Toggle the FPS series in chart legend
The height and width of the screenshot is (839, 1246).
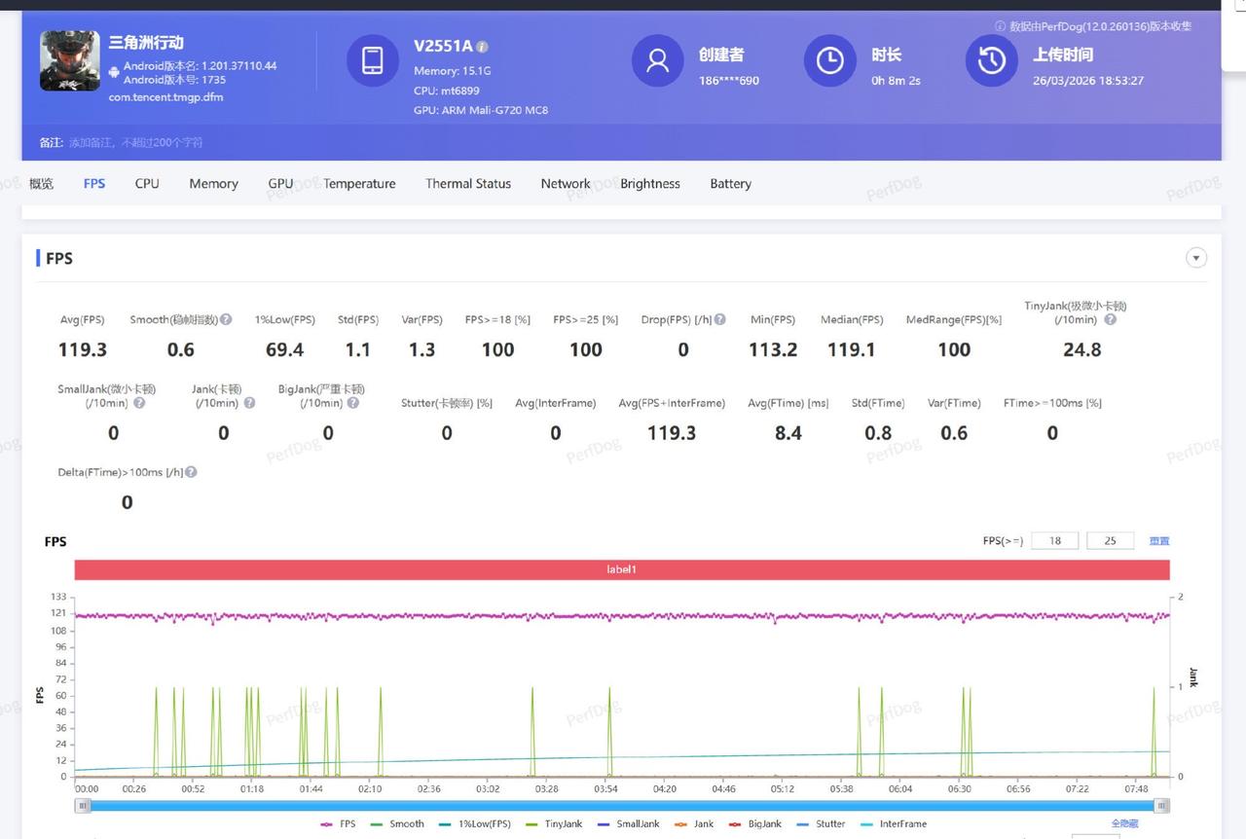(338, 823)
